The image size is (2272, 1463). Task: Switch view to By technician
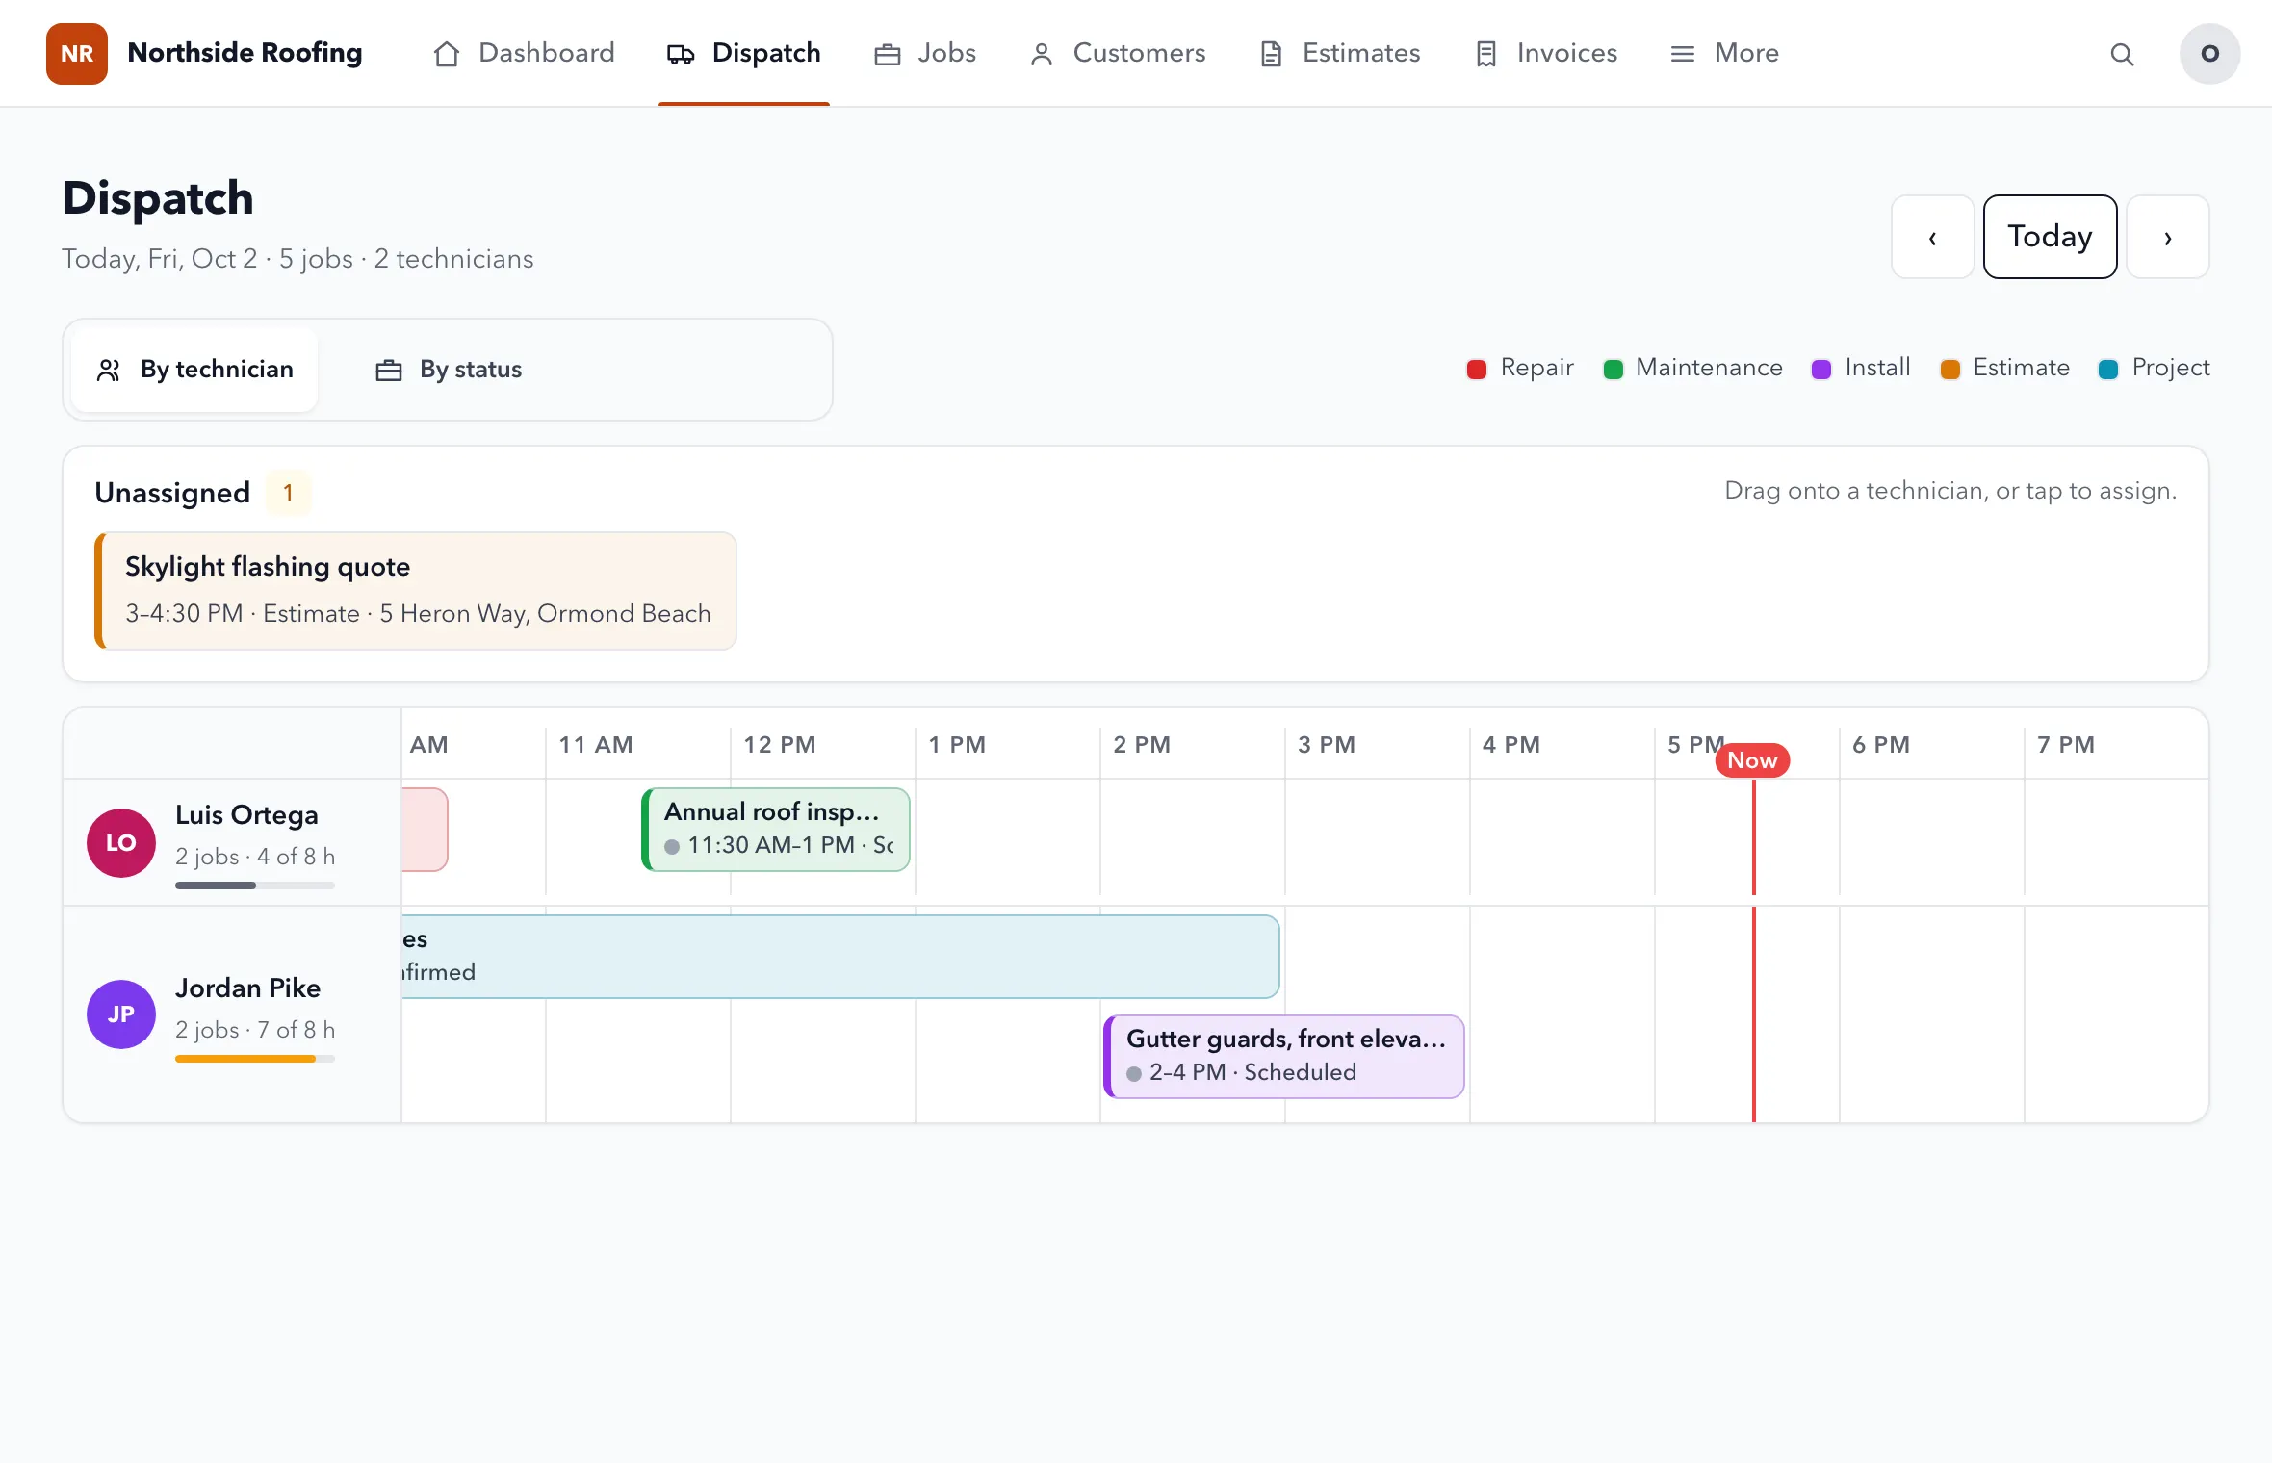(x=194, y=370)
